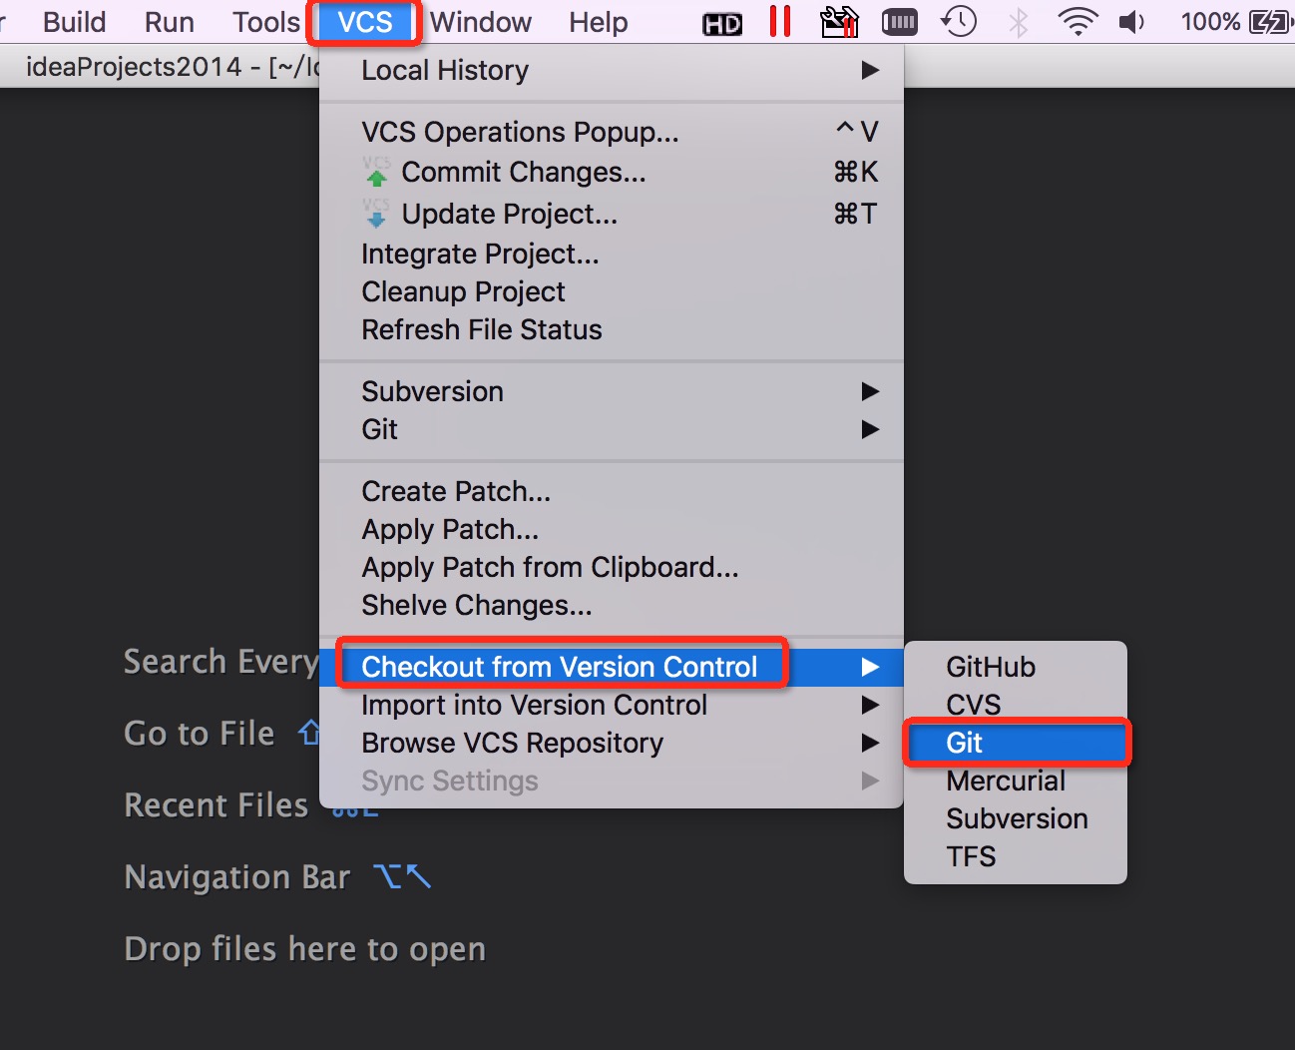This screenshot has width=1295, height=1050.
Task: Select Git in checkout submenu
Action: coord(1016,743)
